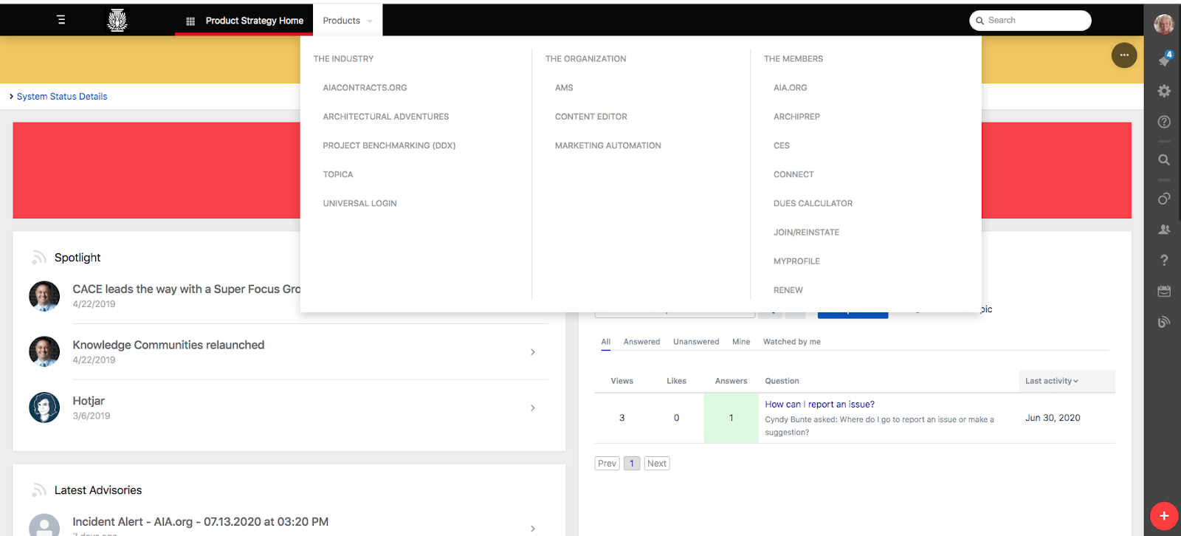Select RENEW menu item
1181x536 pixels.
(788, 289)
